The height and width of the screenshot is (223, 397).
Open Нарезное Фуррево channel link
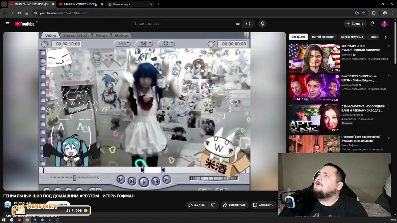pyautogui.click(x=352, y=115)
